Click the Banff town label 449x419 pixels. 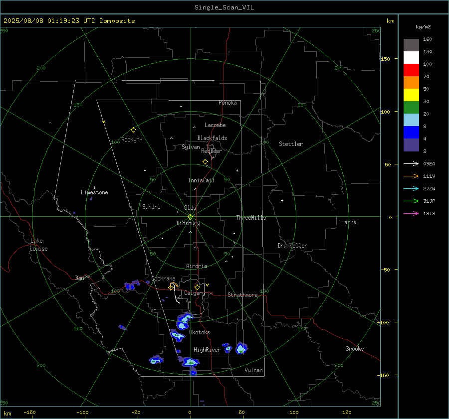coord(82,278)
